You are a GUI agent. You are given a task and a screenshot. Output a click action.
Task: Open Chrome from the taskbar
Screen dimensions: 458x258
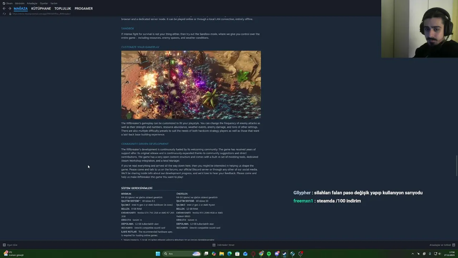click(x=261, y=254)
